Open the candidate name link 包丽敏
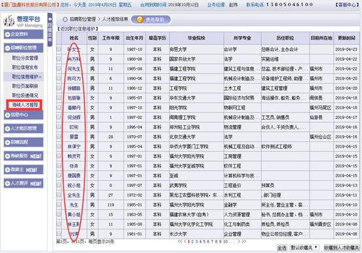The image size is (362, 253). pyautogui.click(x=74, y=98)
